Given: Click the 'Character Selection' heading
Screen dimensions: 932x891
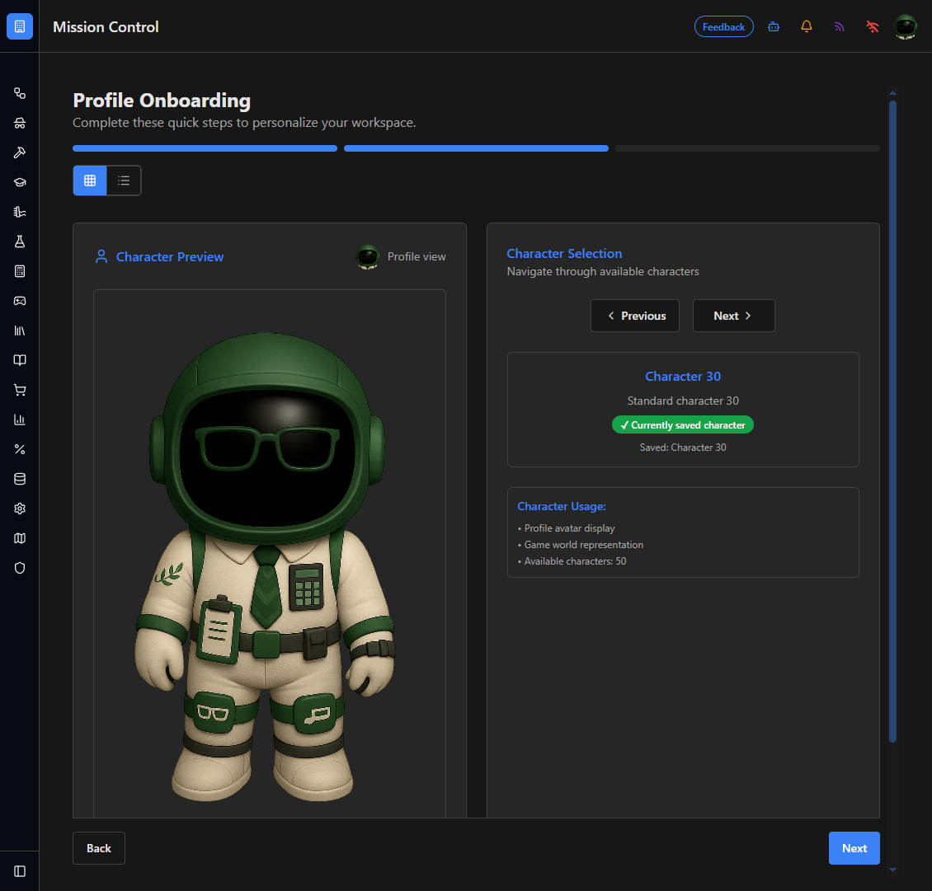Looking at the screenshot, I should pos(564,254).
